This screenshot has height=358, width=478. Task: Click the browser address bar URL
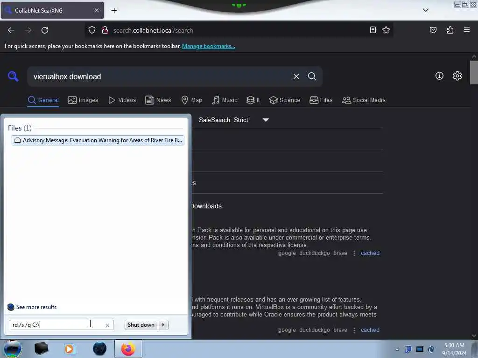pos(153,30)
